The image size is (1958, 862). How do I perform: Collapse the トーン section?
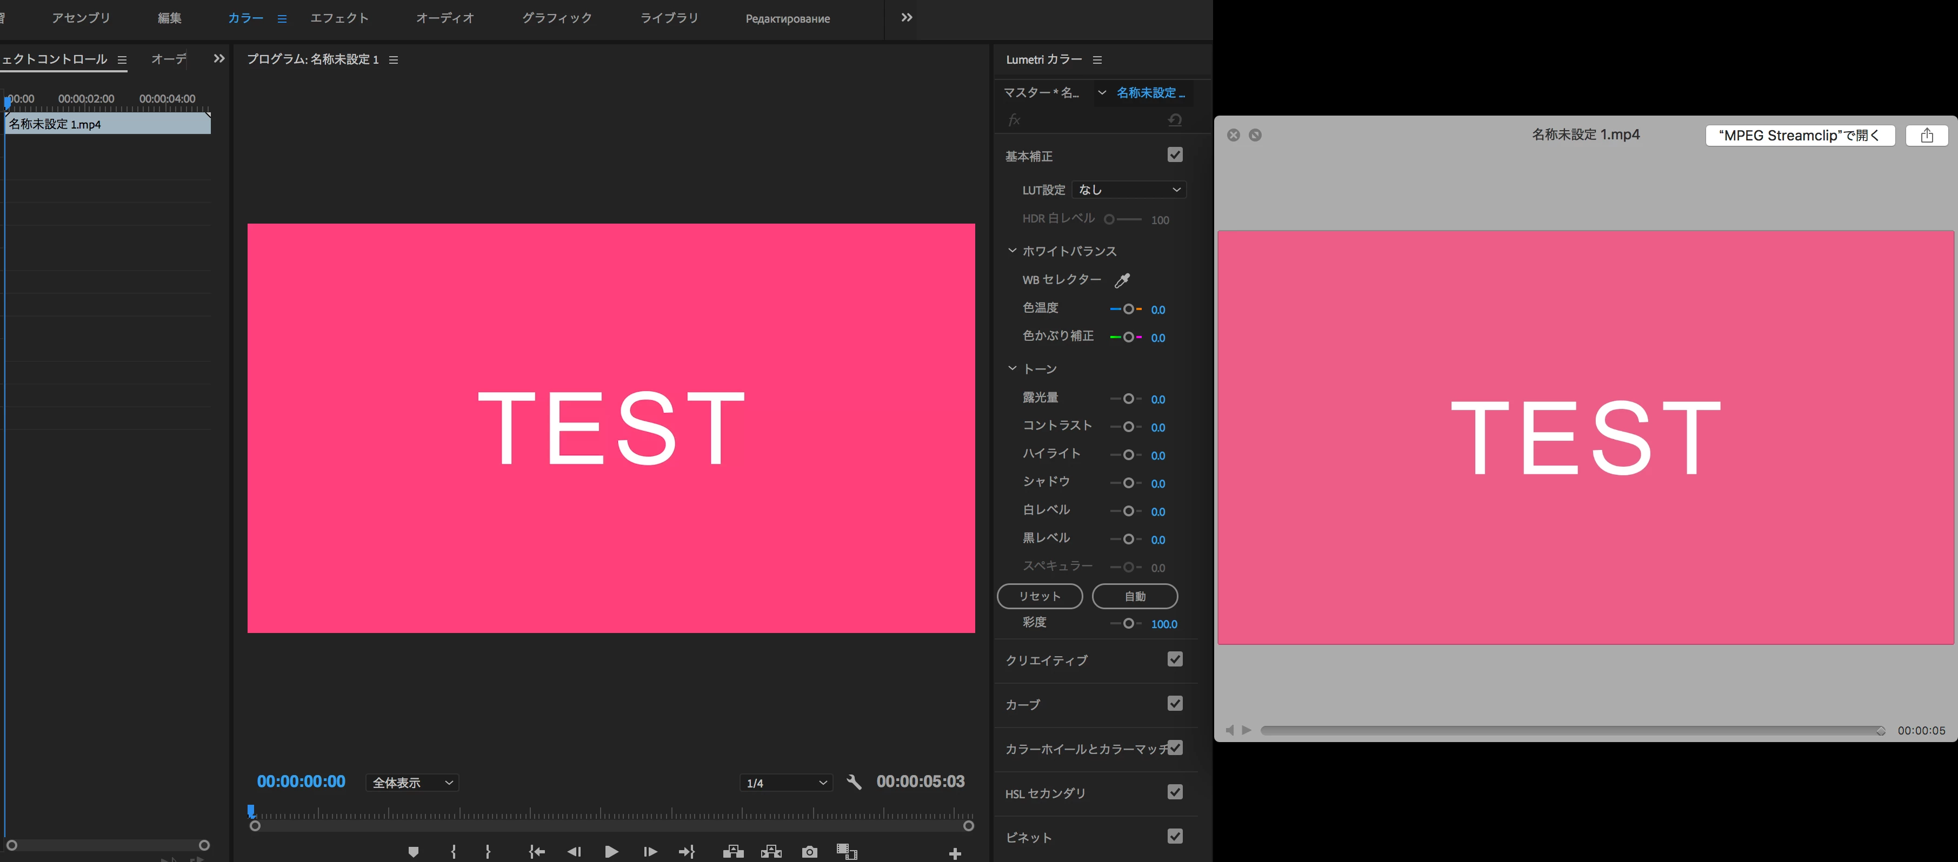(x=1011, y=368)
